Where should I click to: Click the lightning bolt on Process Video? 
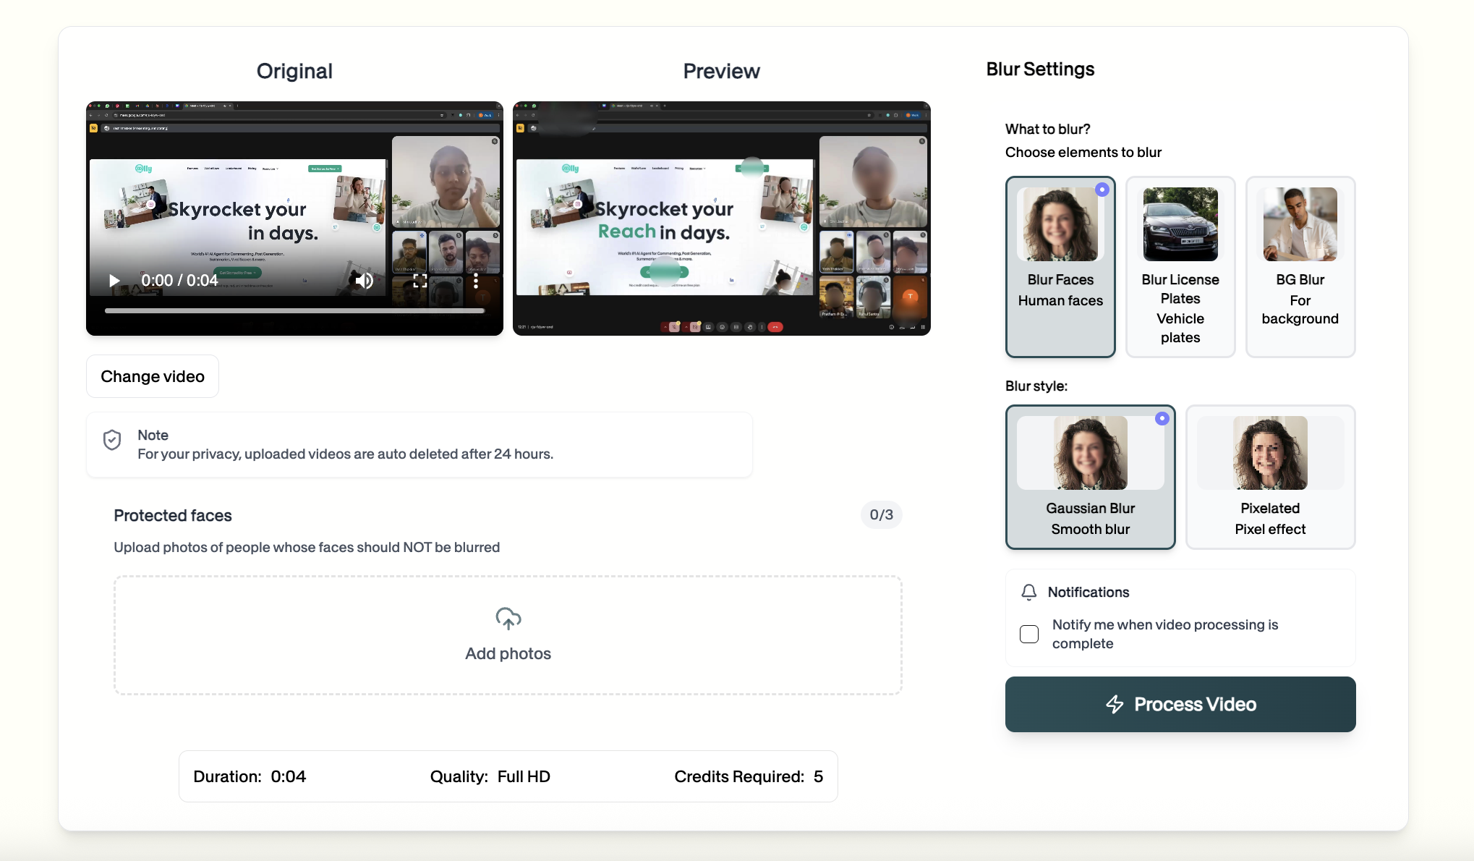[x=1115, y=704]
